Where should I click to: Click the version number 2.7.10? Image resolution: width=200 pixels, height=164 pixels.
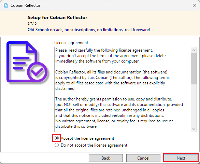[x=32, y=24]
